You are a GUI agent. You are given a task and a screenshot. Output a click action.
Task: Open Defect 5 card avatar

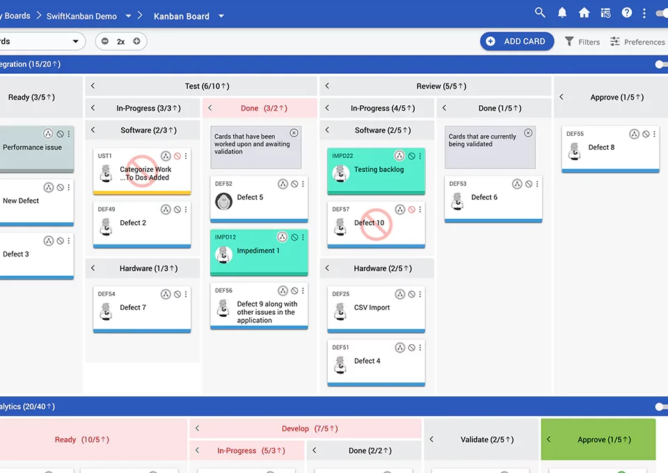223,201
